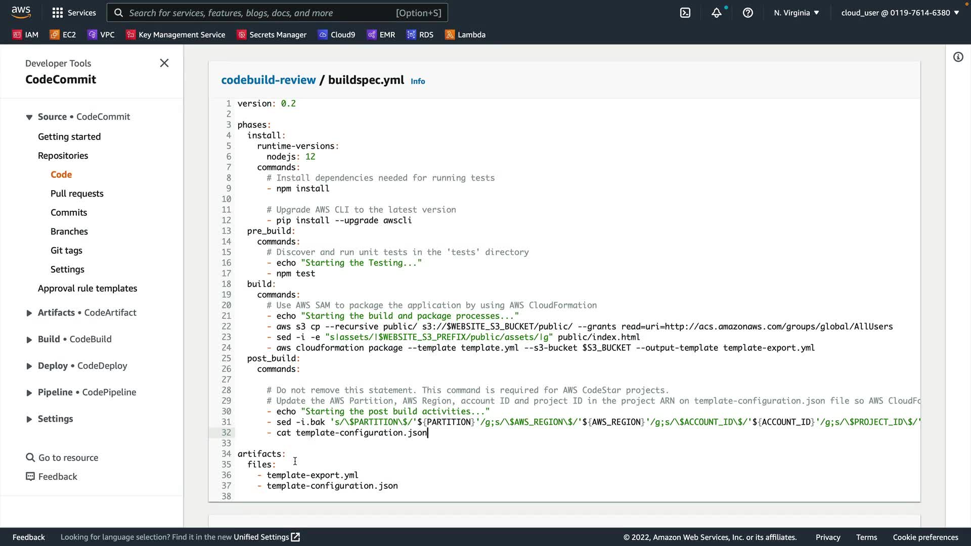Focus the AWS services search field
This screenshot has width=971, height=546.
click(x=277, y=13)
